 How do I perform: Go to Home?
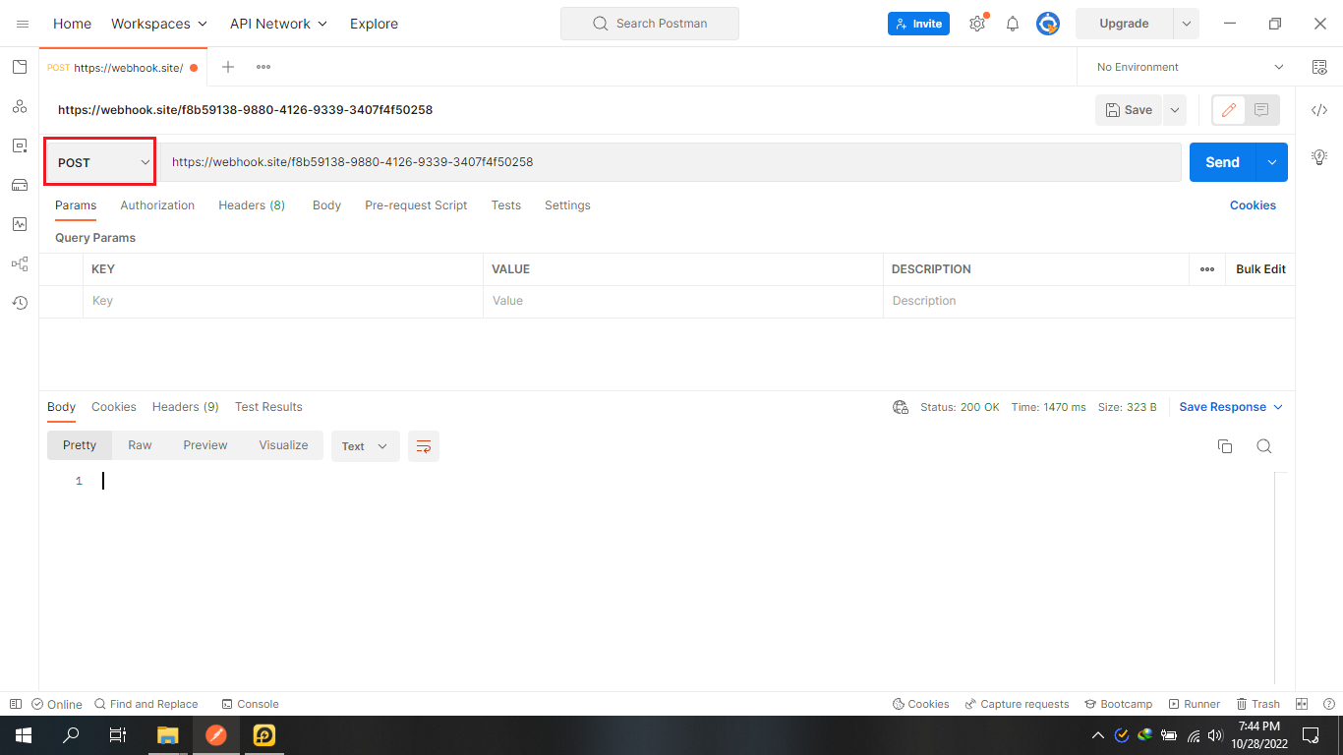[73, 24]
